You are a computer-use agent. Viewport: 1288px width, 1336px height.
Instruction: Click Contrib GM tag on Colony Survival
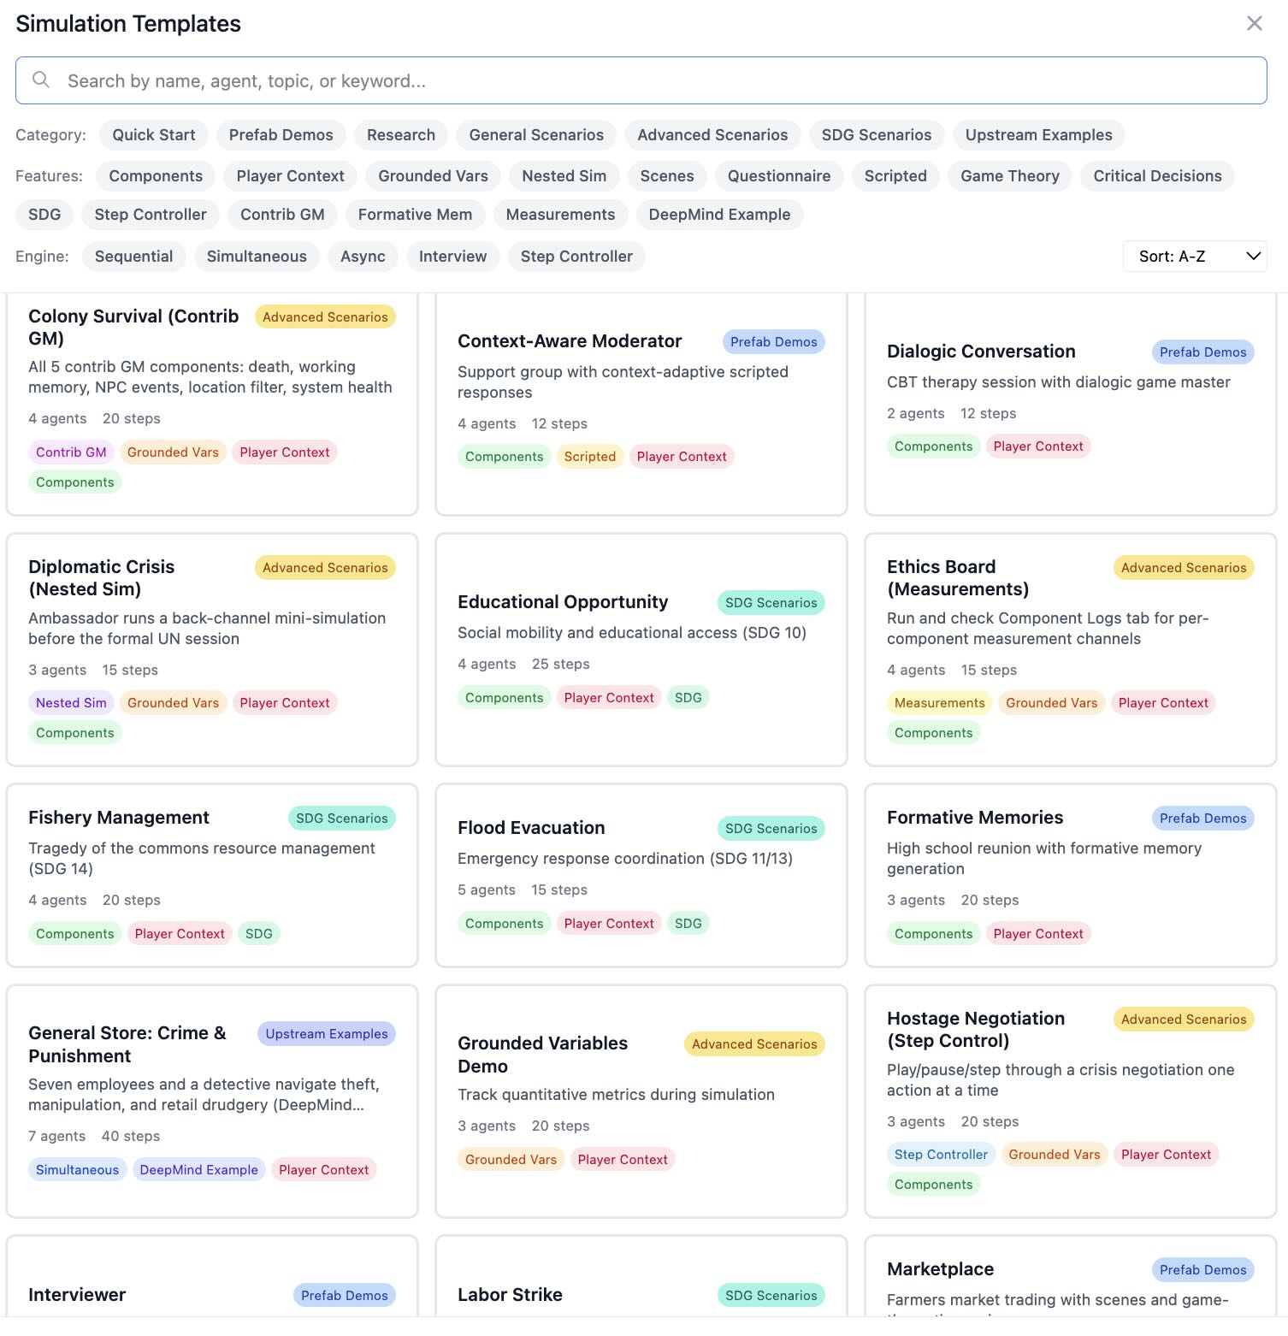[x=71, y=452]
